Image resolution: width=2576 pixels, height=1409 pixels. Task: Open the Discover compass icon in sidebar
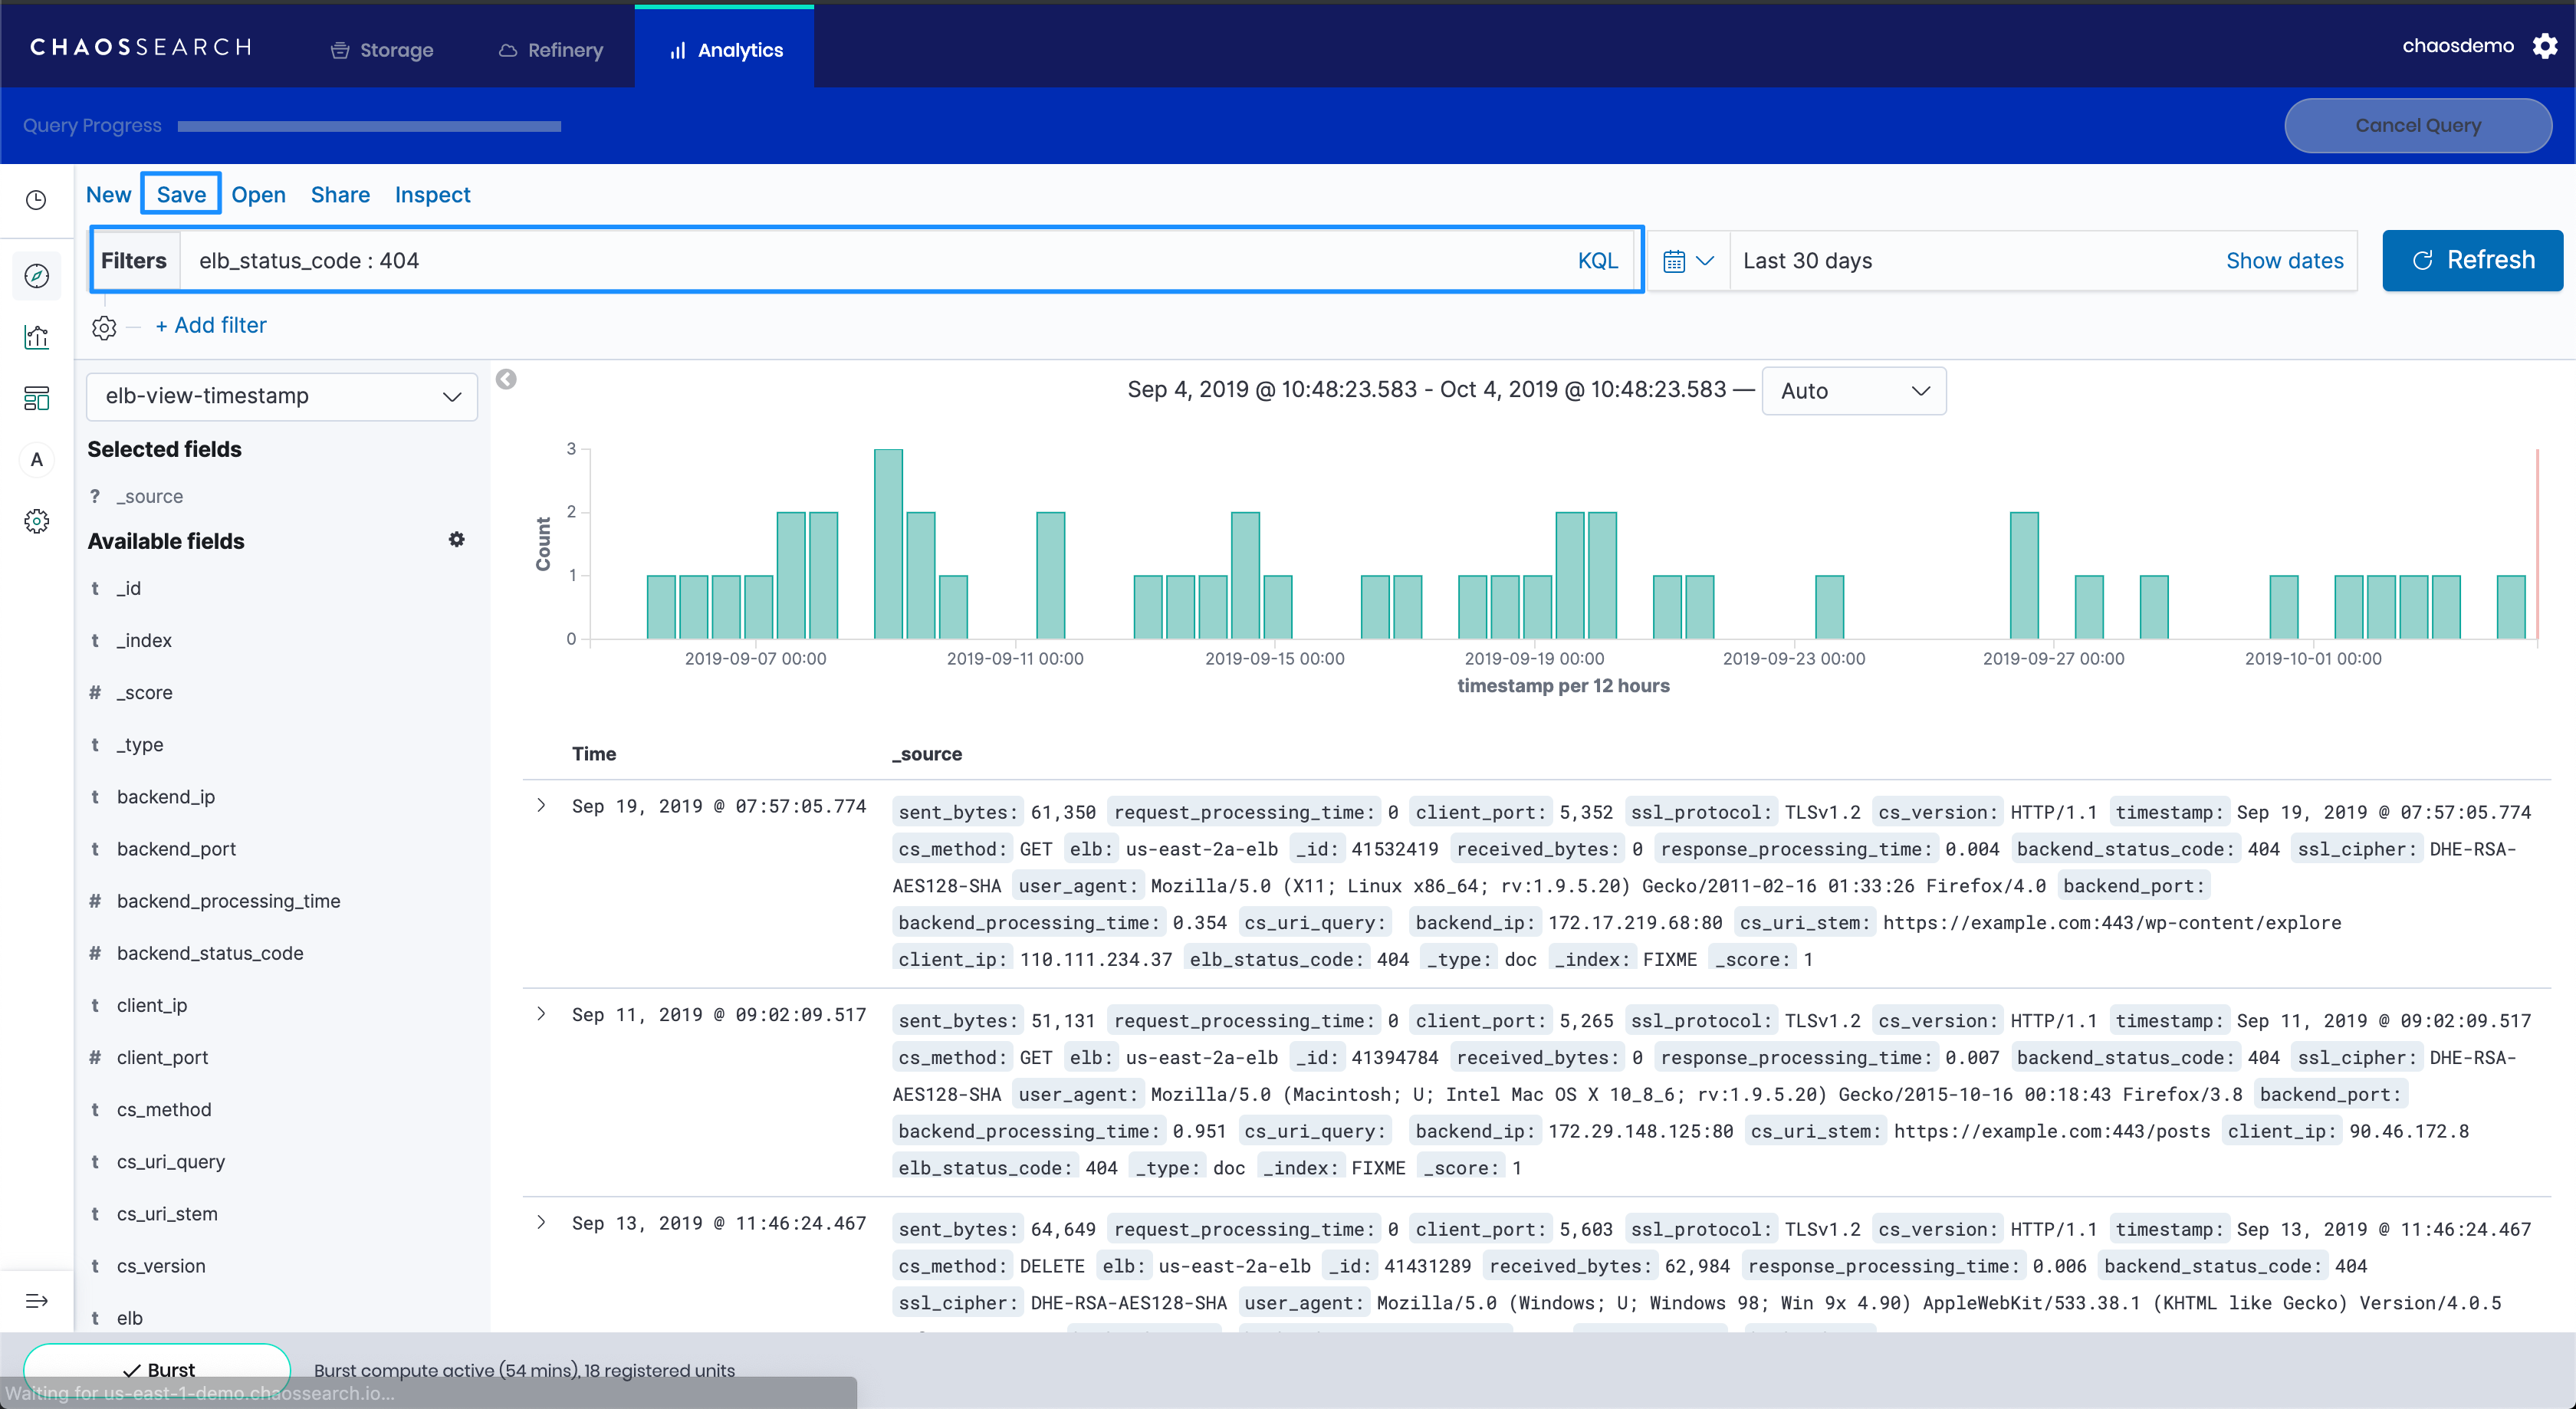coord(37,276)
